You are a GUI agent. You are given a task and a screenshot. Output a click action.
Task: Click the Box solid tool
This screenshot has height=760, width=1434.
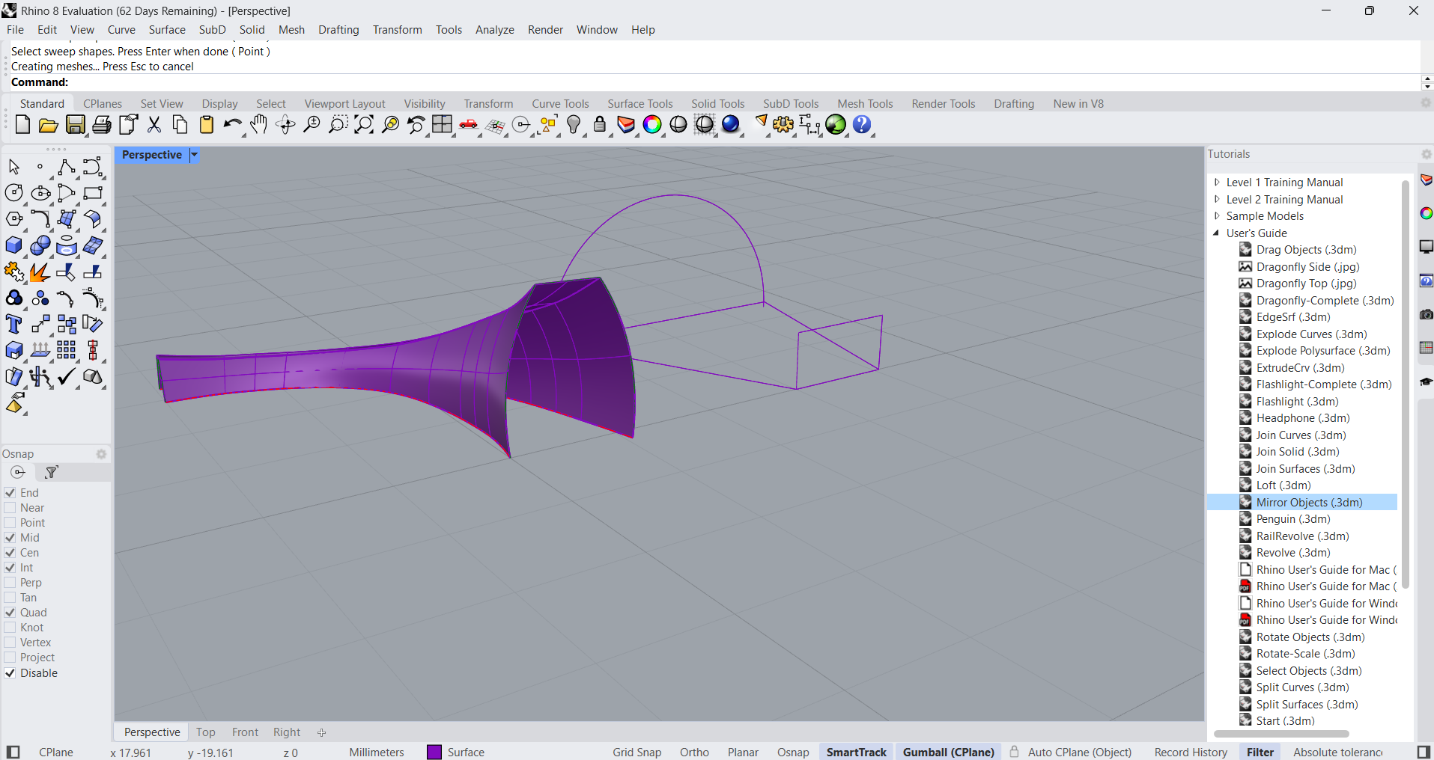[13, 246]
